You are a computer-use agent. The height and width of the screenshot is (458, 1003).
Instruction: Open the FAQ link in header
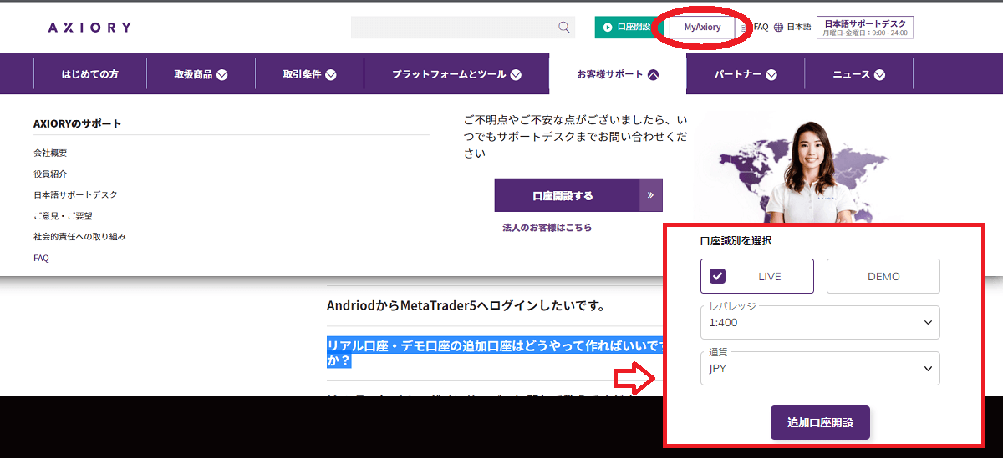pos(761,27)
